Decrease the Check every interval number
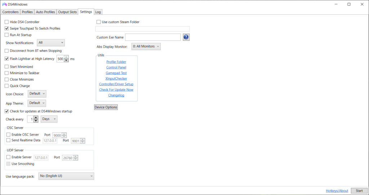Image resolution: width=369 pixels, height=195 pixels. coord(36,121)
